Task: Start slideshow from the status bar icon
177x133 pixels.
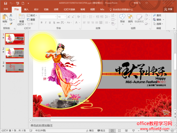Action: (x=133, y=130)
